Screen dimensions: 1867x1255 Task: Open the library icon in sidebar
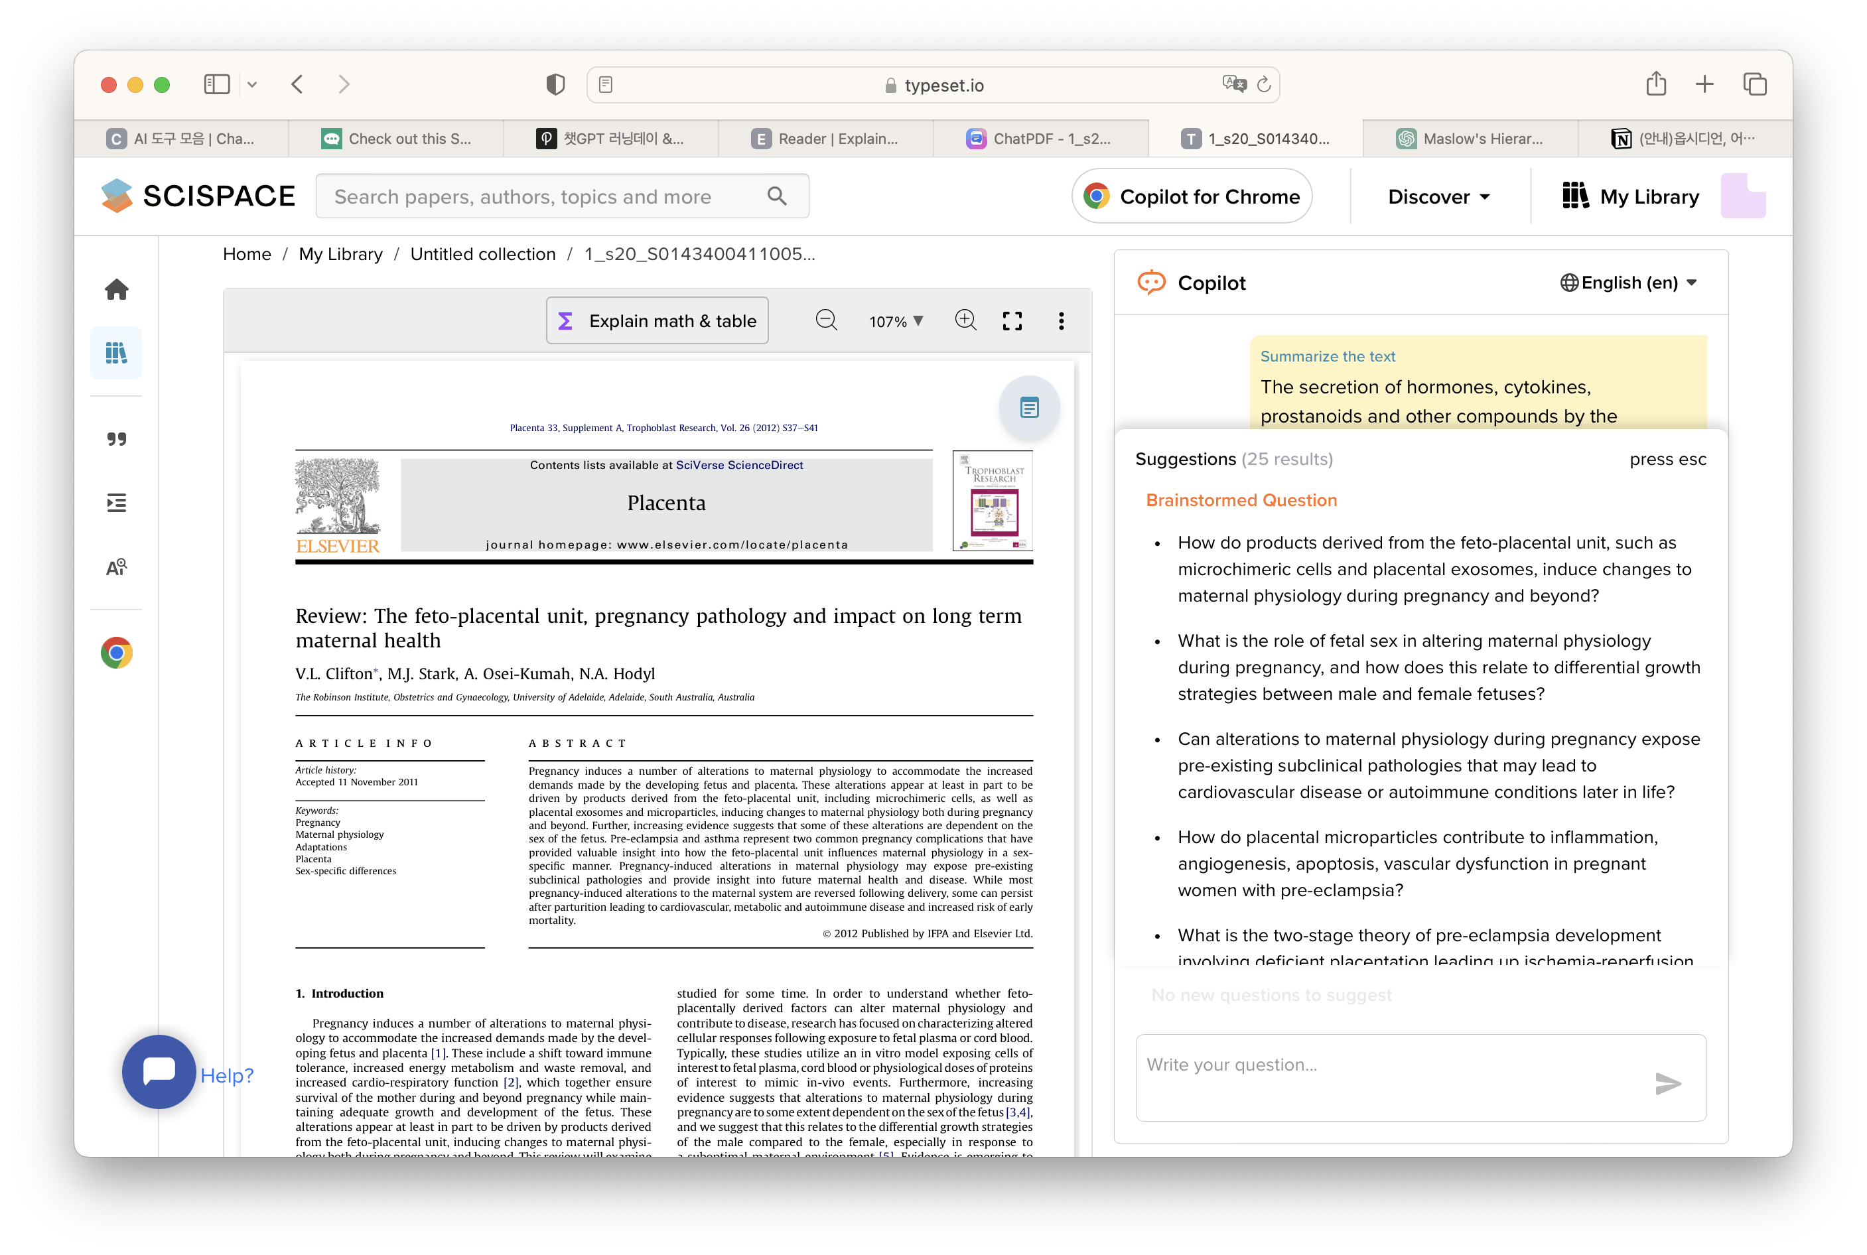click(x=117, y=353)
